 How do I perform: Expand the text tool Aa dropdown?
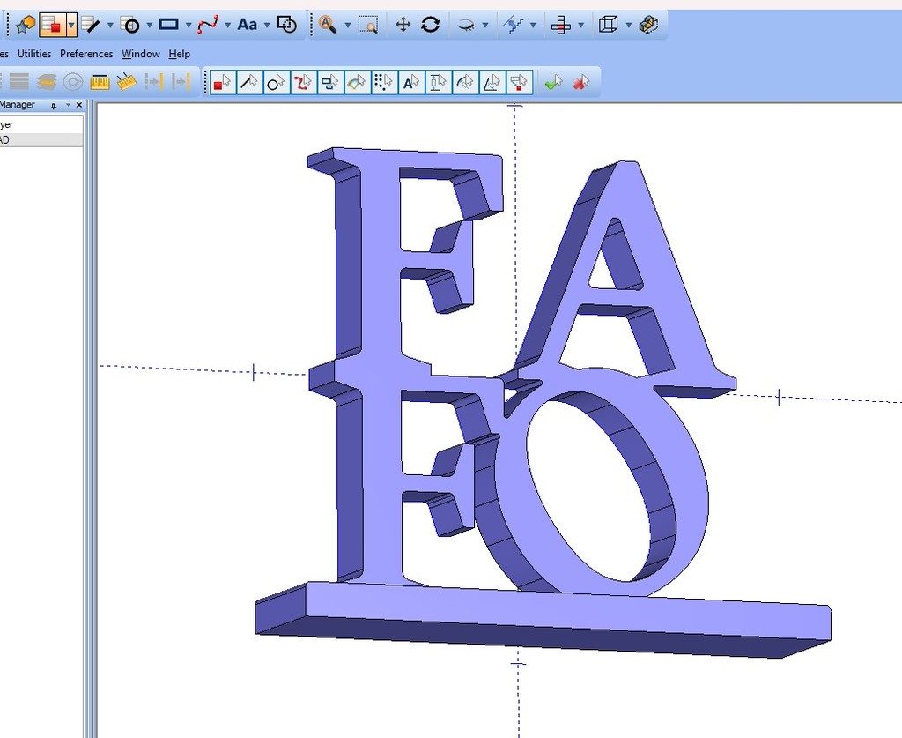[266, 24]
